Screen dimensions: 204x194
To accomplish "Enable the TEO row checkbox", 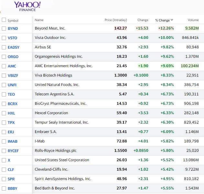I will pyautogui.click(x=4, y=94).
